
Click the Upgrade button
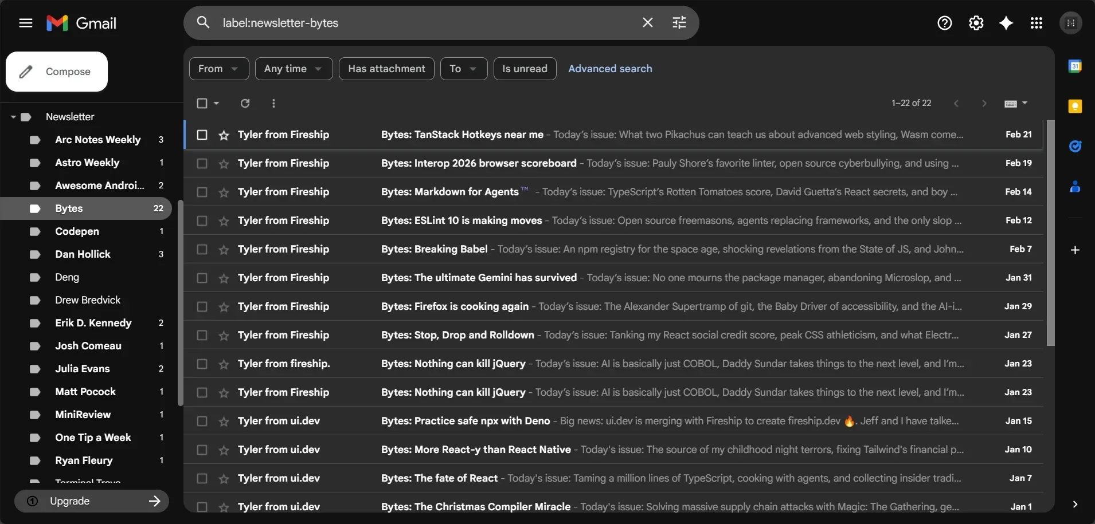[92, 501]
